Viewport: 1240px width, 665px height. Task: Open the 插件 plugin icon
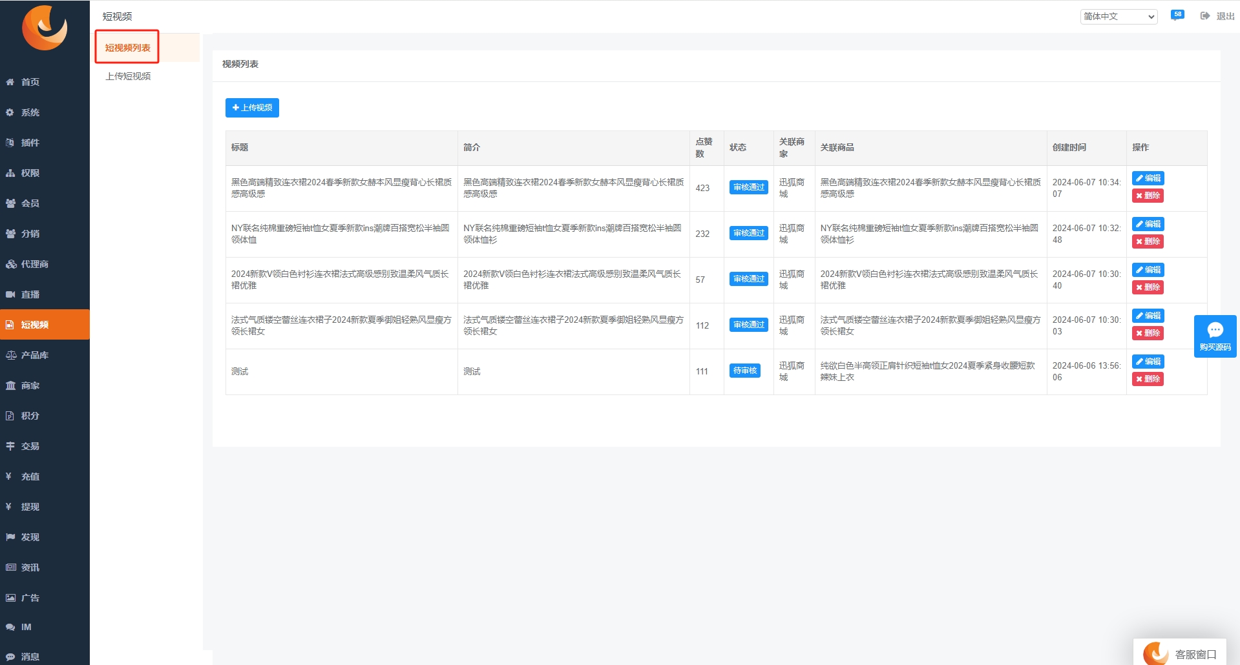tap(10, 143)
